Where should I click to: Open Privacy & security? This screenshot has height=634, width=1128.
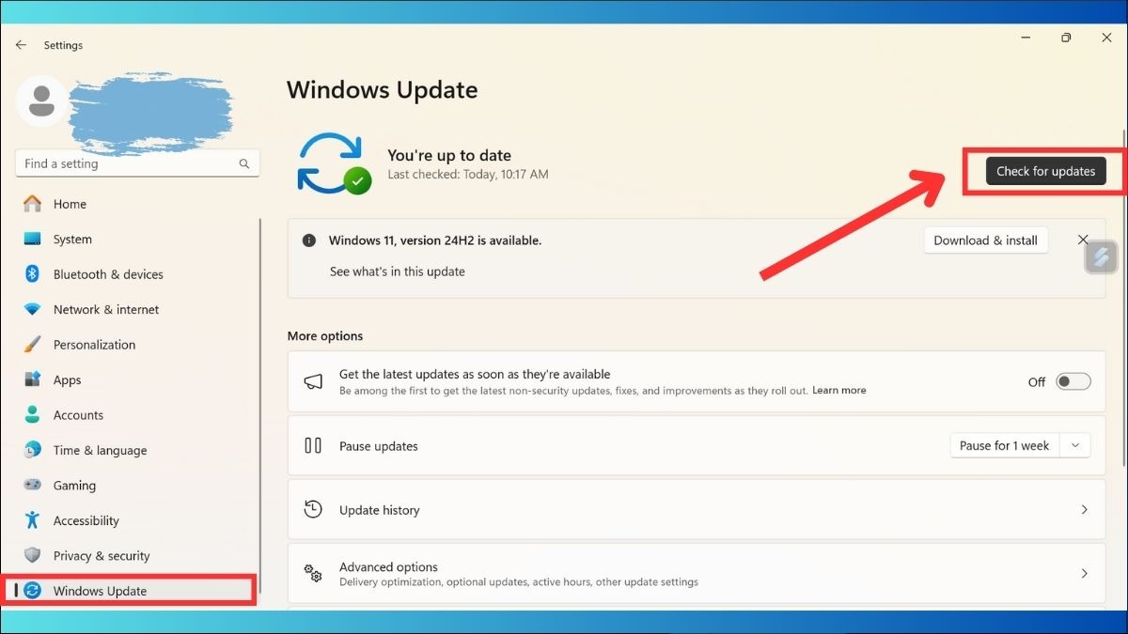tap(102, 556)
